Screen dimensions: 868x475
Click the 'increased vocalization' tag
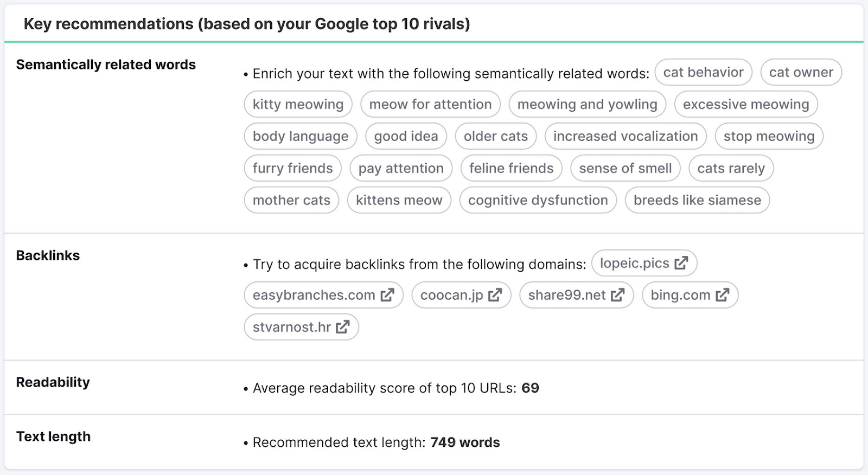[x=626, y=136]
